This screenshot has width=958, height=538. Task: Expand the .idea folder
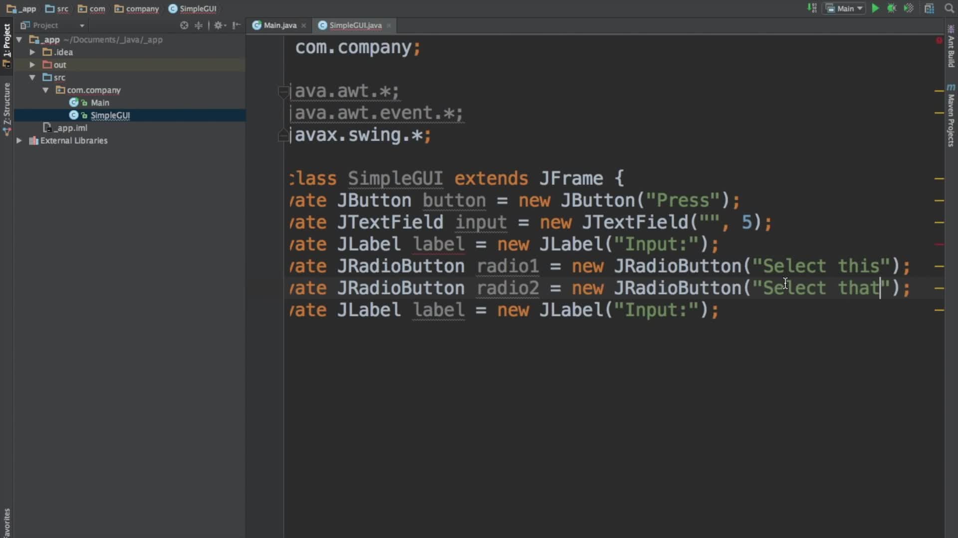(32, 52)
